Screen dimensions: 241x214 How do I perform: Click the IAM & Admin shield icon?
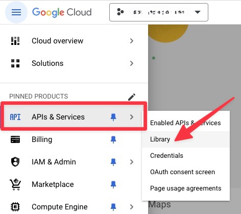click(15, 162)
